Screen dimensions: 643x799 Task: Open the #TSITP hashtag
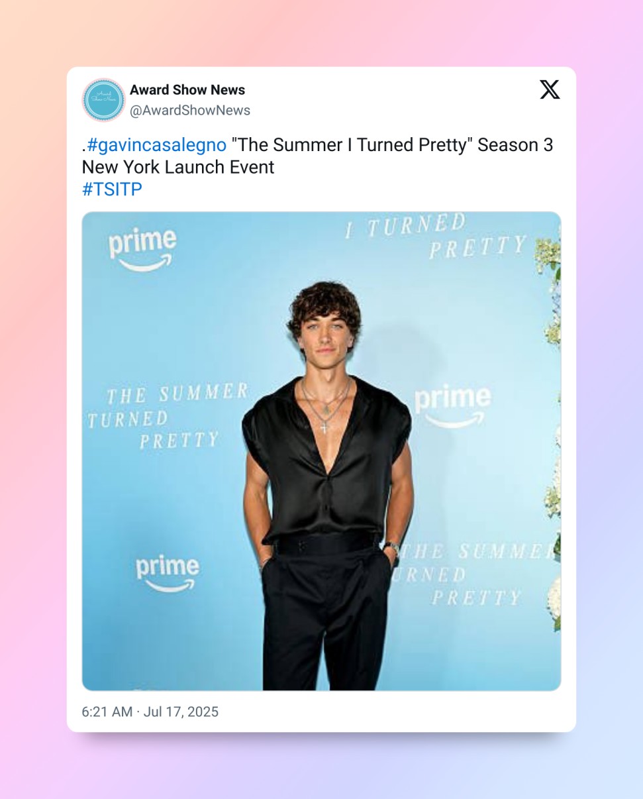(112, 189)
